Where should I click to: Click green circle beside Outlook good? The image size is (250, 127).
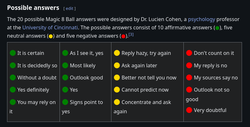click(x=65, y=78)
